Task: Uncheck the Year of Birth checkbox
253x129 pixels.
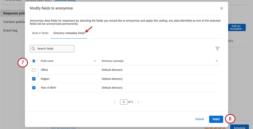Action: tap(34, 88)
